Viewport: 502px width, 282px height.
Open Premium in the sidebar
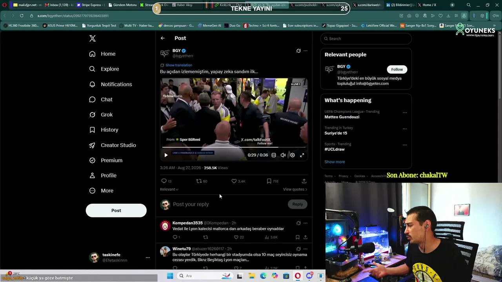coord(106,160)
